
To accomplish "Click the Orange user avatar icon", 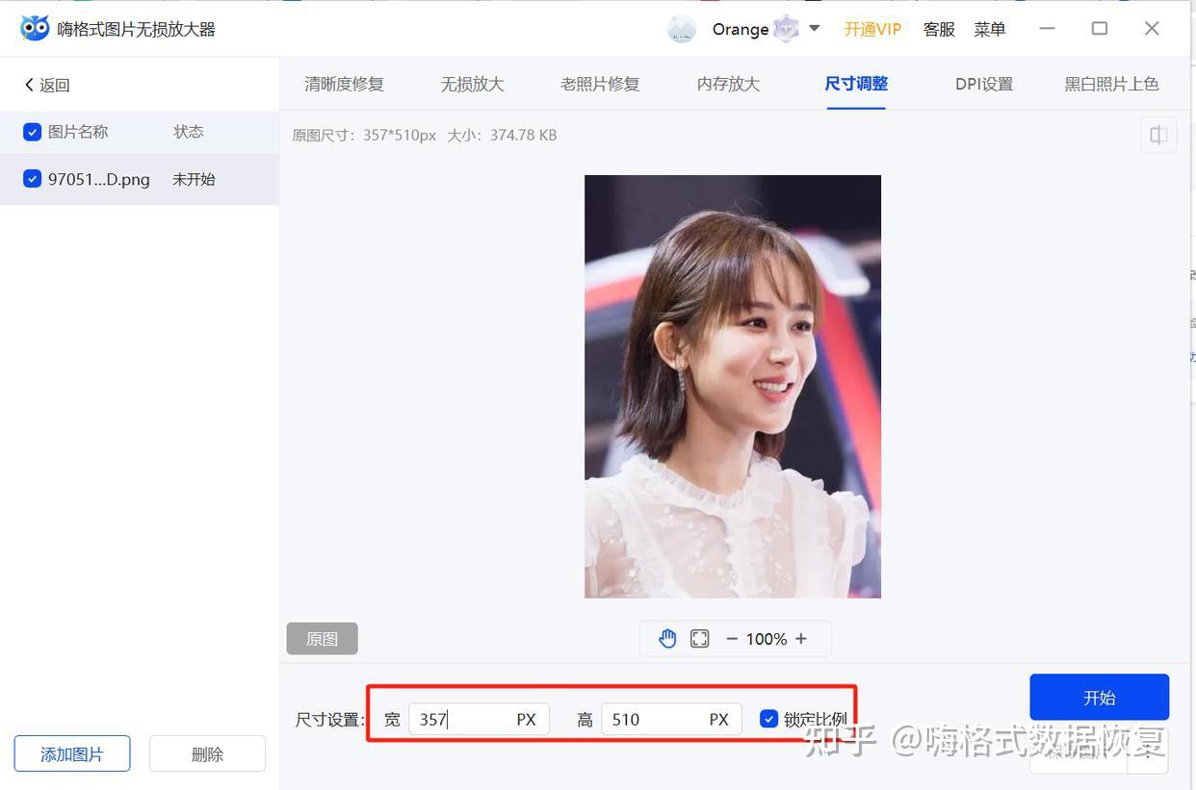I will (682, 29).
